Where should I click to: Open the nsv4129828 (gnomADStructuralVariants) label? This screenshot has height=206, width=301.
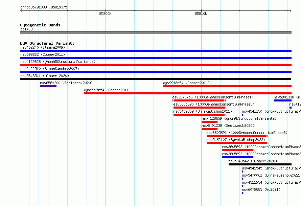coord(58,62)
